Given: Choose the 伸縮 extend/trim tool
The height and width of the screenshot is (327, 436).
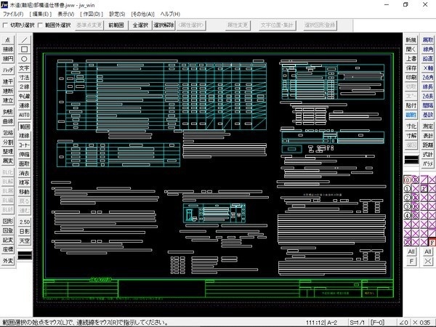Looking at the screenshot, I should pyautogui.click(x=24, y=154).
